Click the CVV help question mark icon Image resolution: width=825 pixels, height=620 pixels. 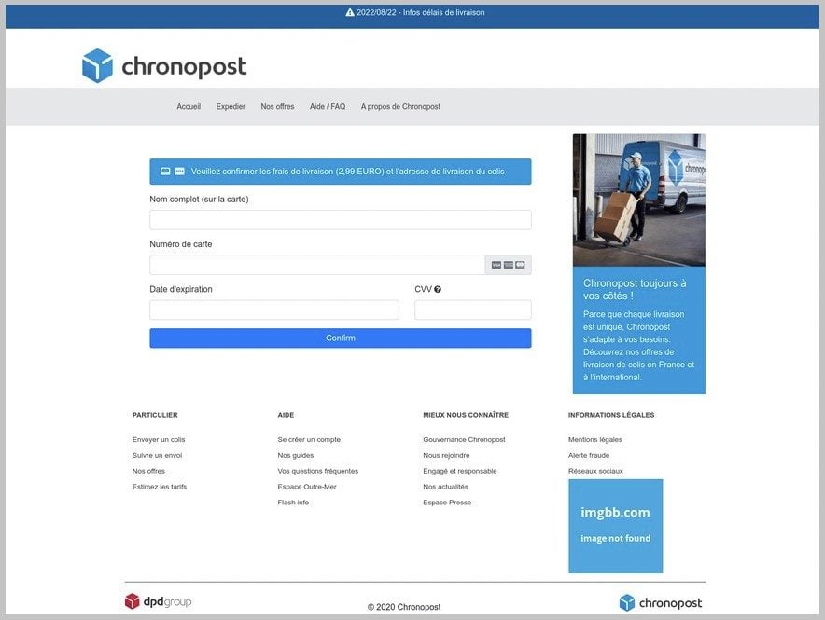(438, 289)
